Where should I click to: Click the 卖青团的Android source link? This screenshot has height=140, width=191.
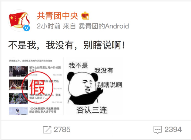coord(104,26)
